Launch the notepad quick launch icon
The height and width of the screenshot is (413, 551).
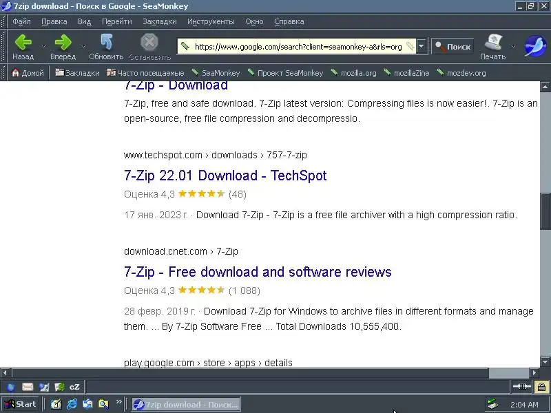point(56,404)
